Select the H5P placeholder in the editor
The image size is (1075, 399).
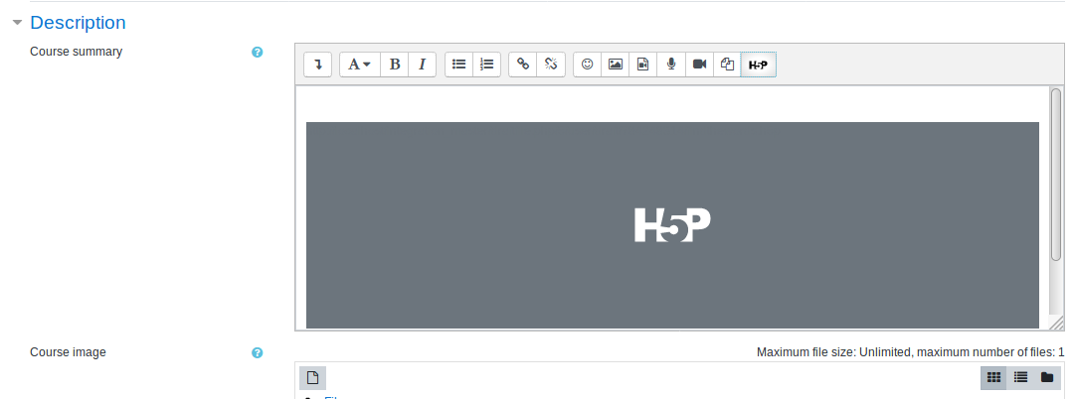672,225
